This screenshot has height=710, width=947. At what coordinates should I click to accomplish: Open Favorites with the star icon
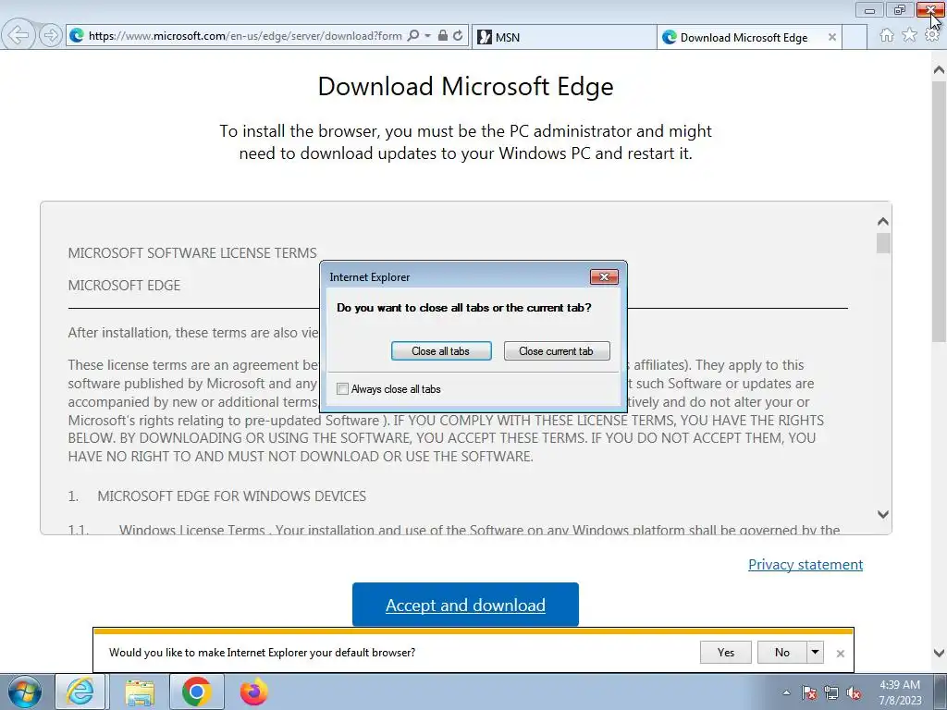(909, 36)
